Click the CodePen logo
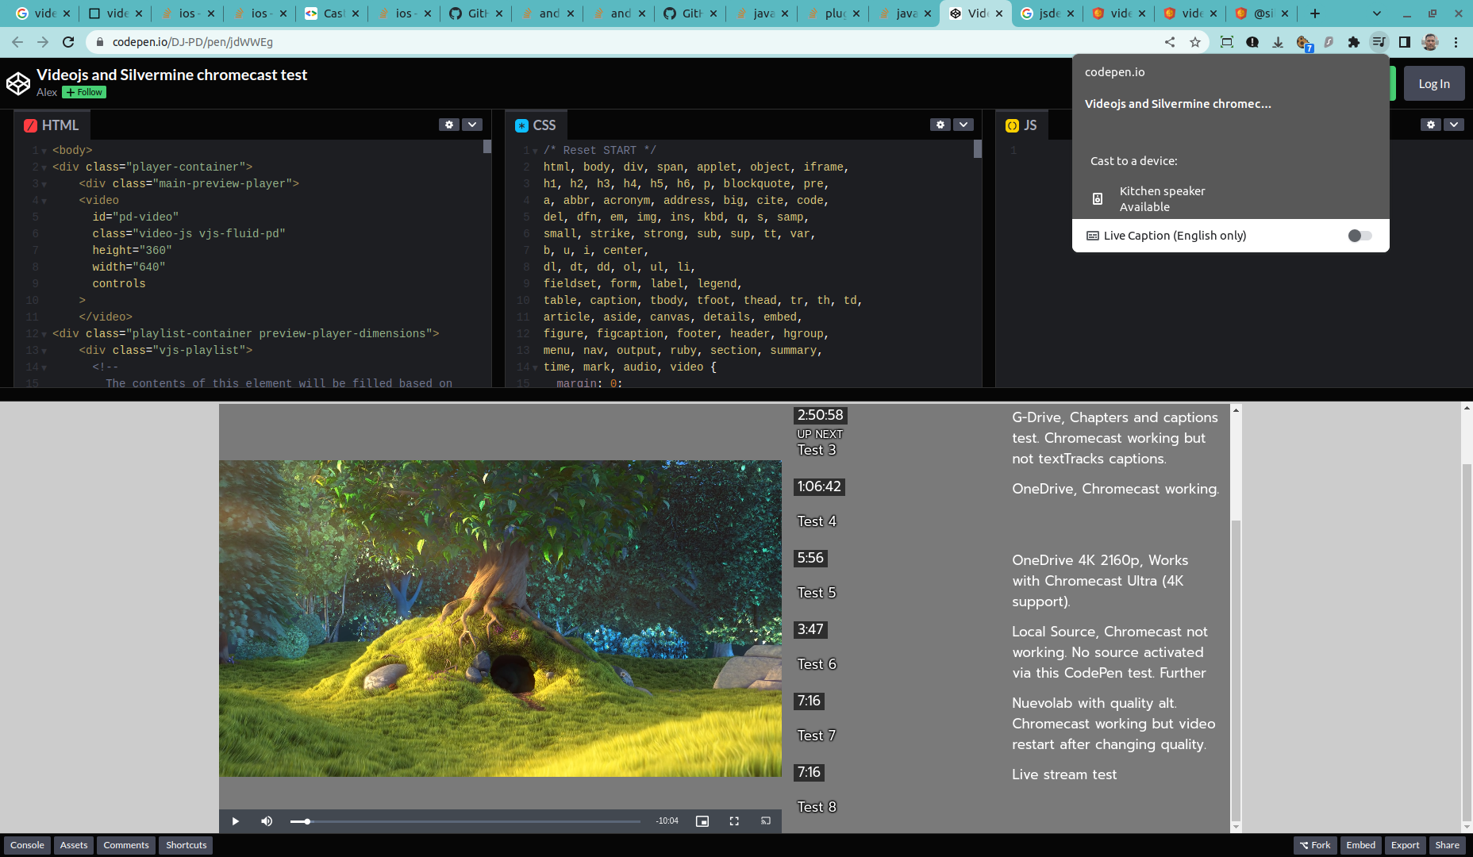Viewport: 1473px width, 857px height. pyautogui.click(x=17, y=83)
